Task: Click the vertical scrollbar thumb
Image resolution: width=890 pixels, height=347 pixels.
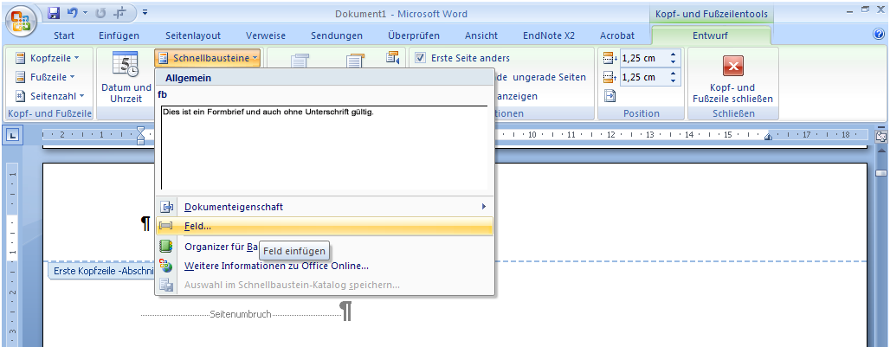Action: (x=881, y=173)
